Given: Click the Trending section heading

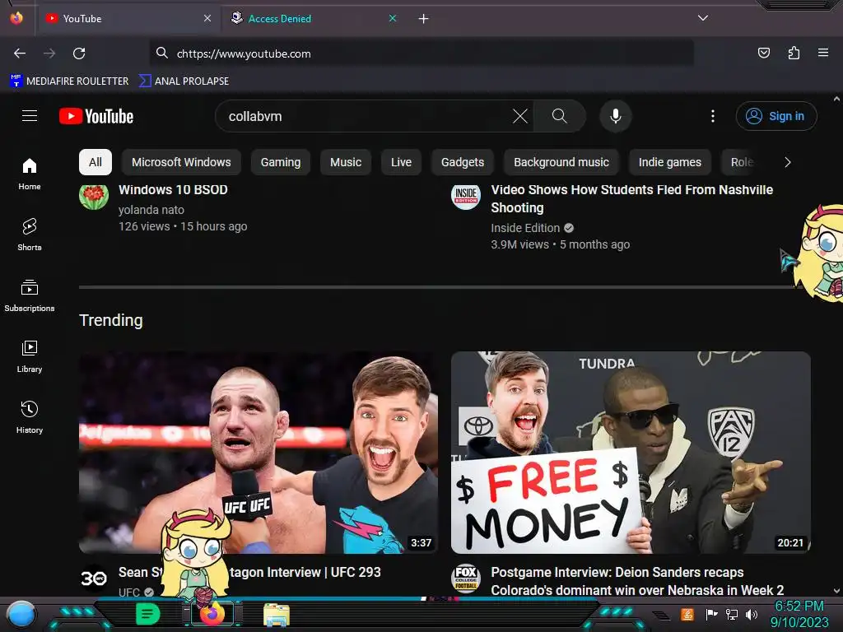Looking at the screenshot, I should 111,320.
